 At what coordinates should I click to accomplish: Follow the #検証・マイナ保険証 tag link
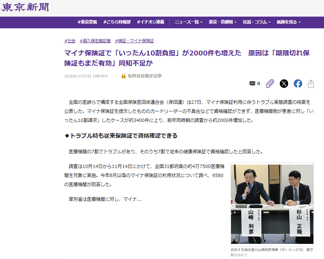coord(134,41)
